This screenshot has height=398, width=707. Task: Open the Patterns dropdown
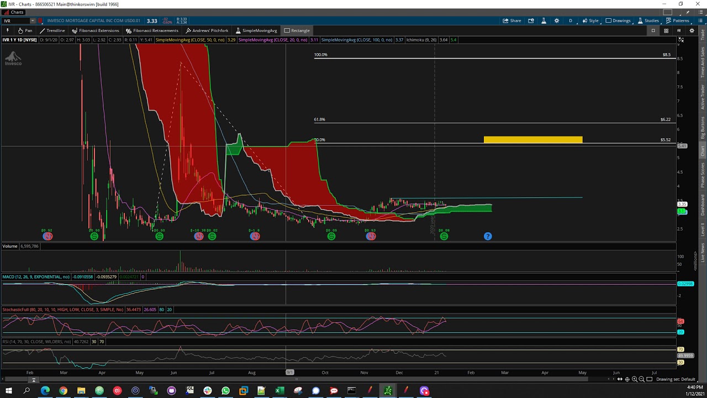tap(677, 20)
